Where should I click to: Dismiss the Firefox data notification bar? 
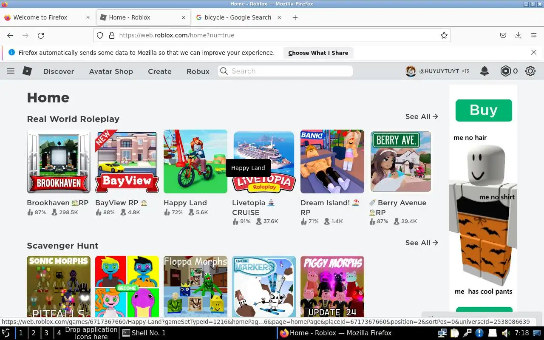[534, 52]
